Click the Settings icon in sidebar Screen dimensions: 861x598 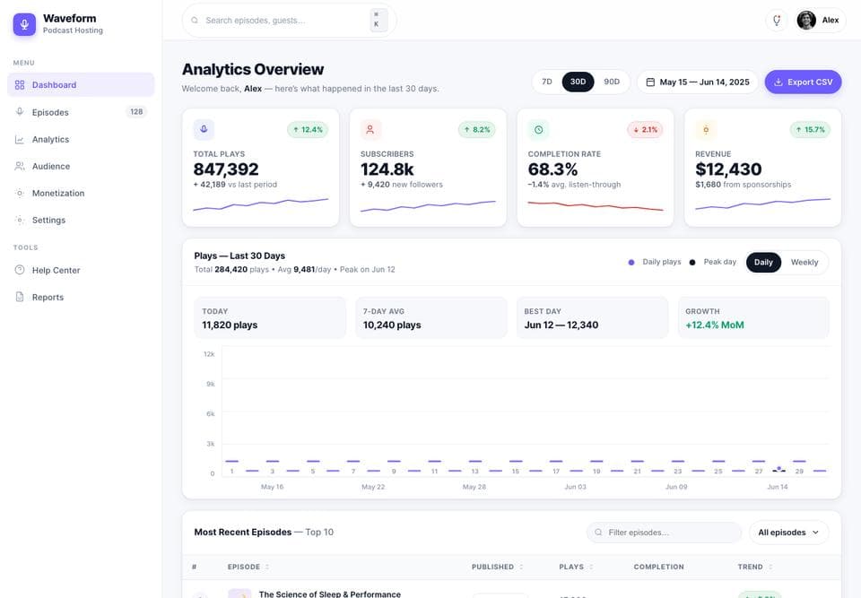20,220
